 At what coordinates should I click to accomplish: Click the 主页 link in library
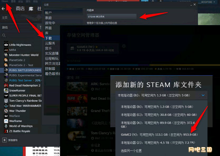pos(5,18)
